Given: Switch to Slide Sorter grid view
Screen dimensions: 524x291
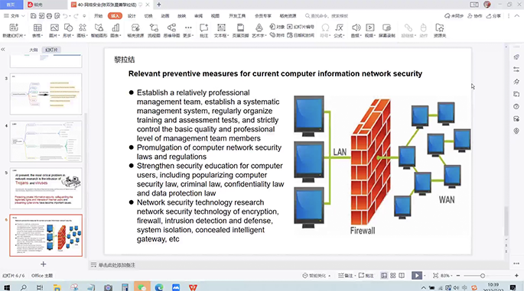Looking at the screenshot, I should tap(393, 276).
